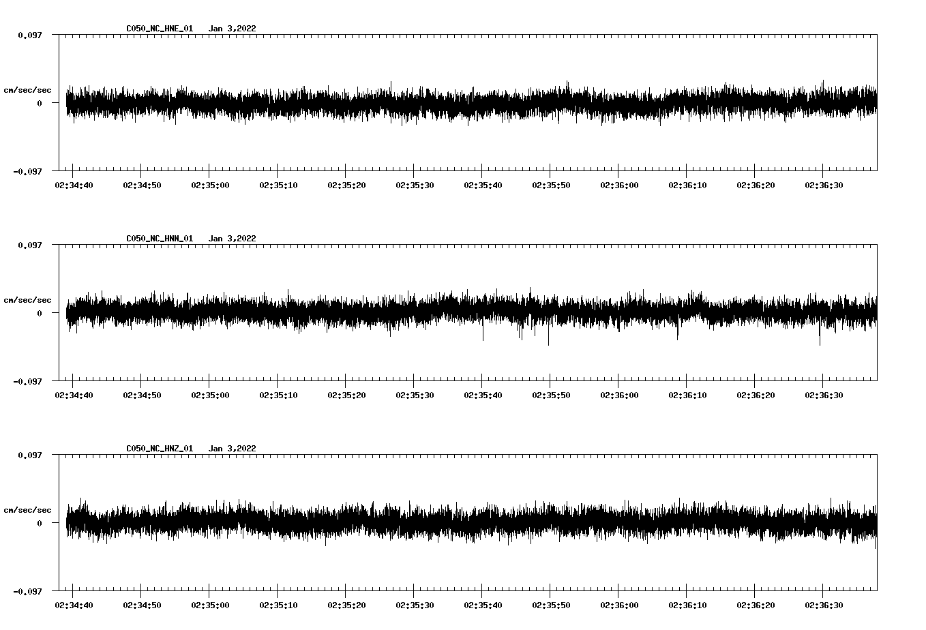Click 02:35:50 time label under HNN plot
926x630 pixels.
tap(551, 395)
